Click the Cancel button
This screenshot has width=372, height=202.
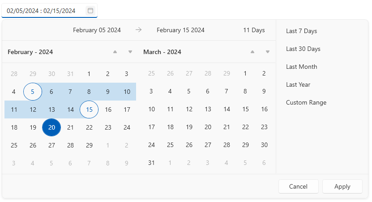(x=298, y=187)
